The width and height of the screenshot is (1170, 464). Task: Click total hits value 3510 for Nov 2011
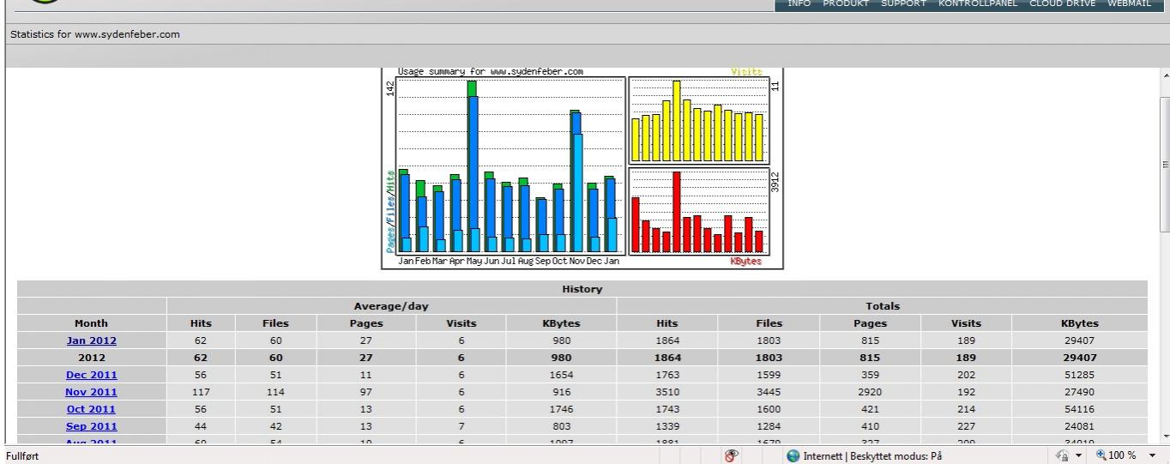tap(666, 392)
